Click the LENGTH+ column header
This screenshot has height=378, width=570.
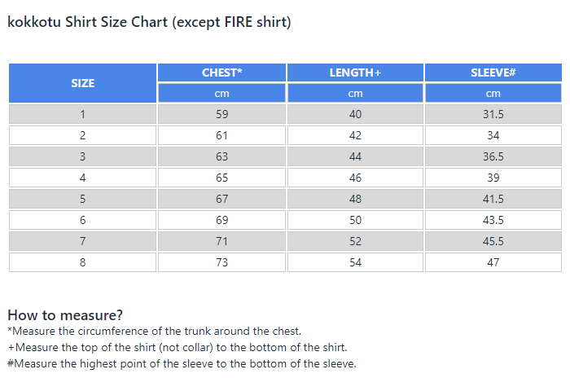click(355, 73)
